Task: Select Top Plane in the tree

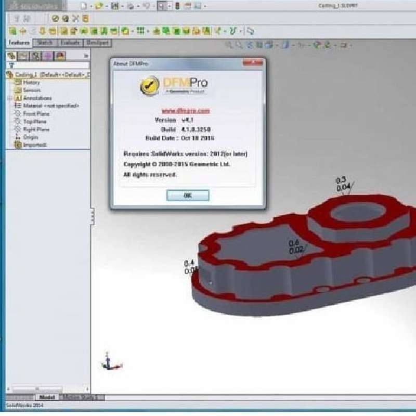Action: pos(31,122)
